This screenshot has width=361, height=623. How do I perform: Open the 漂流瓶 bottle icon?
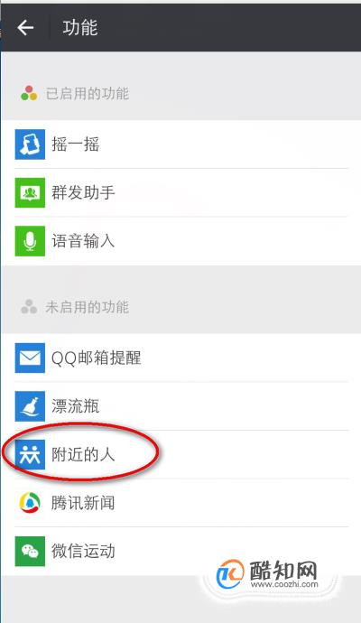click(x=30, y=406)
